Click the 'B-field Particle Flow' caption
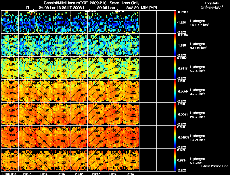This screenshot has width=230, height=175. [215, 166]
